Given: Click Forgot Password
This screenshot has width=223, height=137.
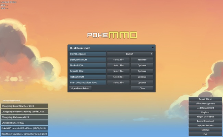Looking at the screenshot, I should click(205, 121).
